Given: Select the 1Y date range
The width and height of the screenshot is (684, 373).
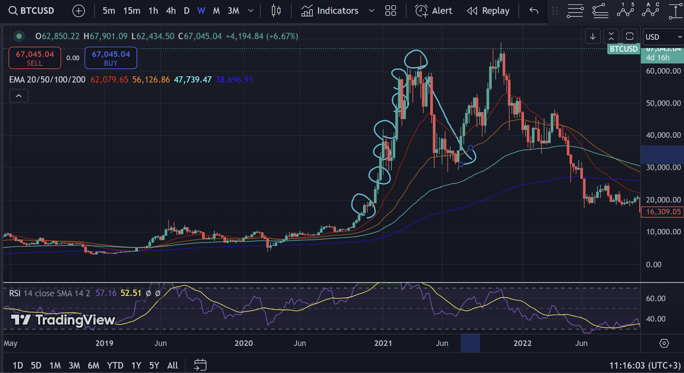Looking at the screenshot, I should [136, 365].
